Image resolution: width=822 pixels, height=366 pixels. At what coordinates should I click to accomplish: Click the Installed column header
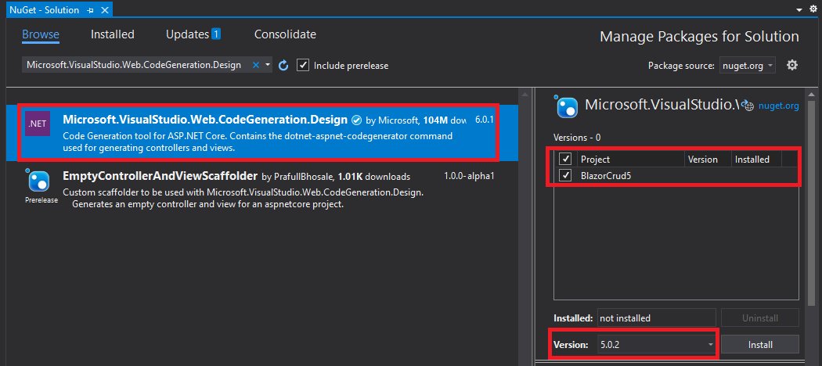click(756, 160)
